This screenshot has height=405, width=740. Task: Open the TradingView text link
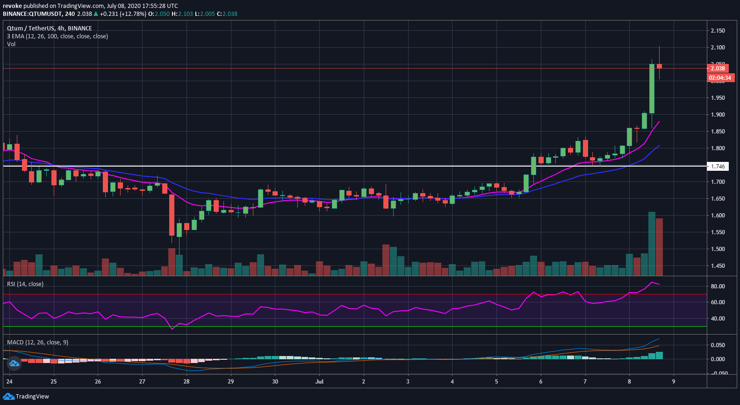pyautogui.click(x=32, y=397)
